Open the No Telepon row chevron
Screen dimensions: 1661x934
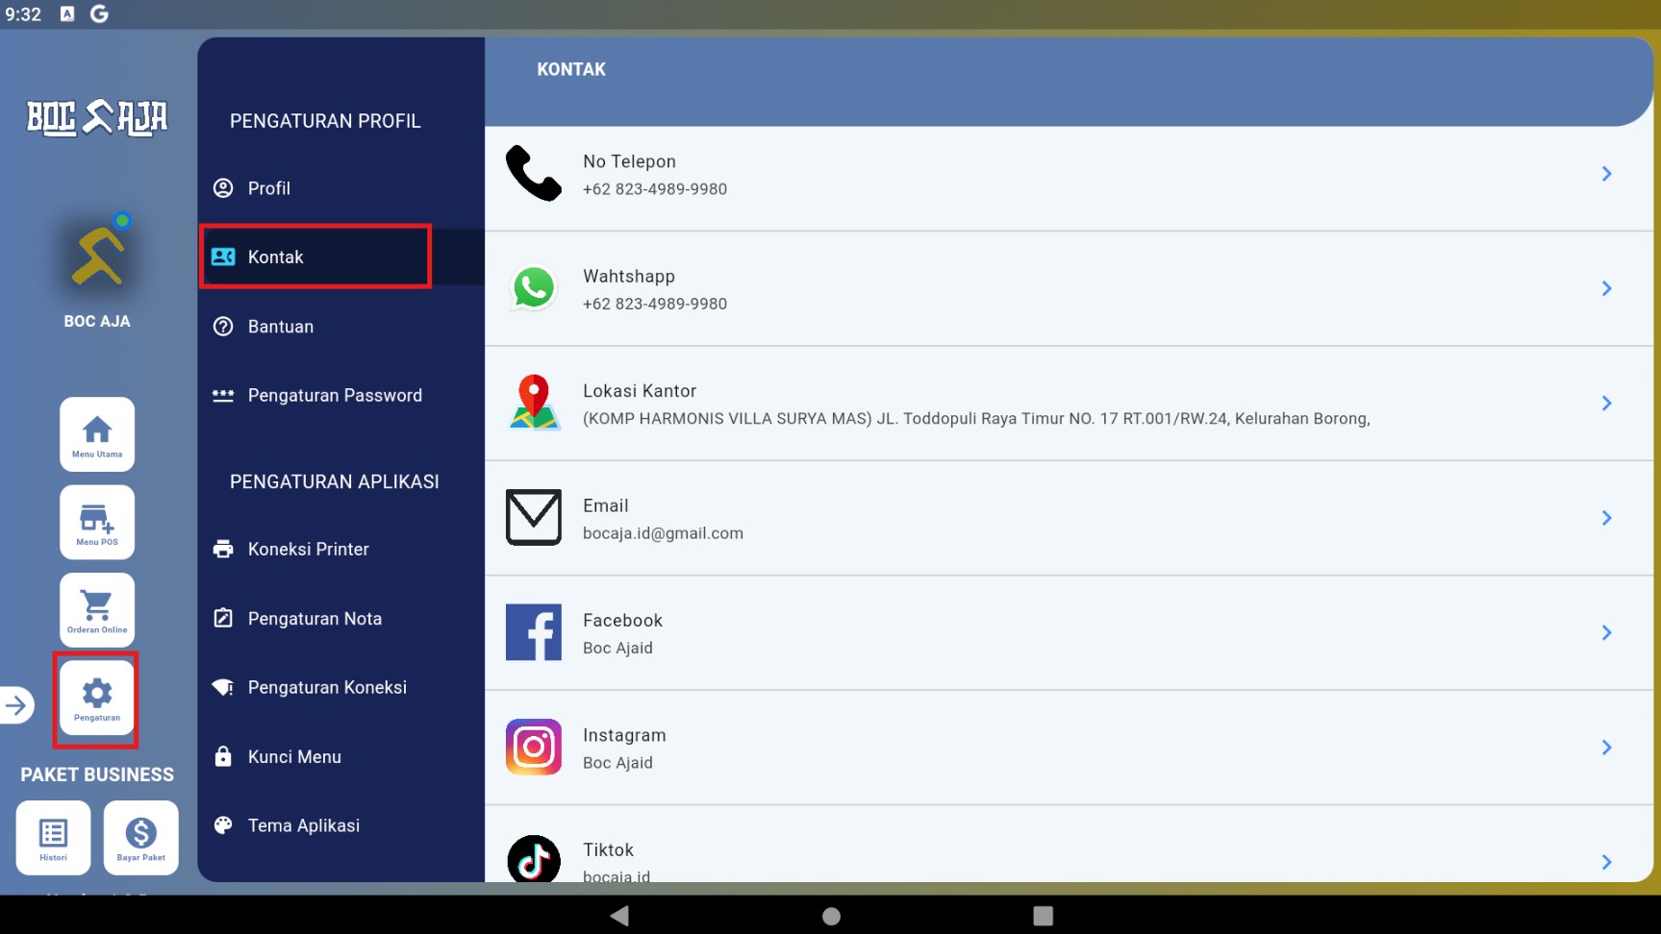point(1606,174)
